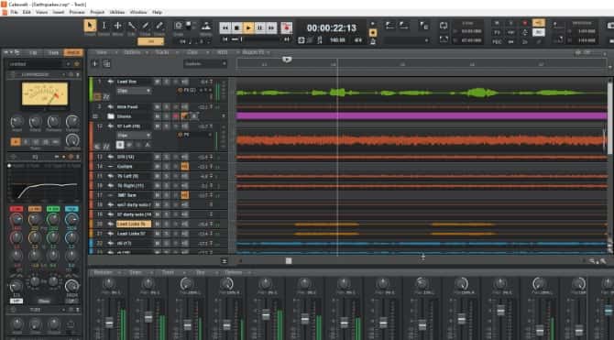Select the Smart tool arrow icon

[x=90, y=26]
